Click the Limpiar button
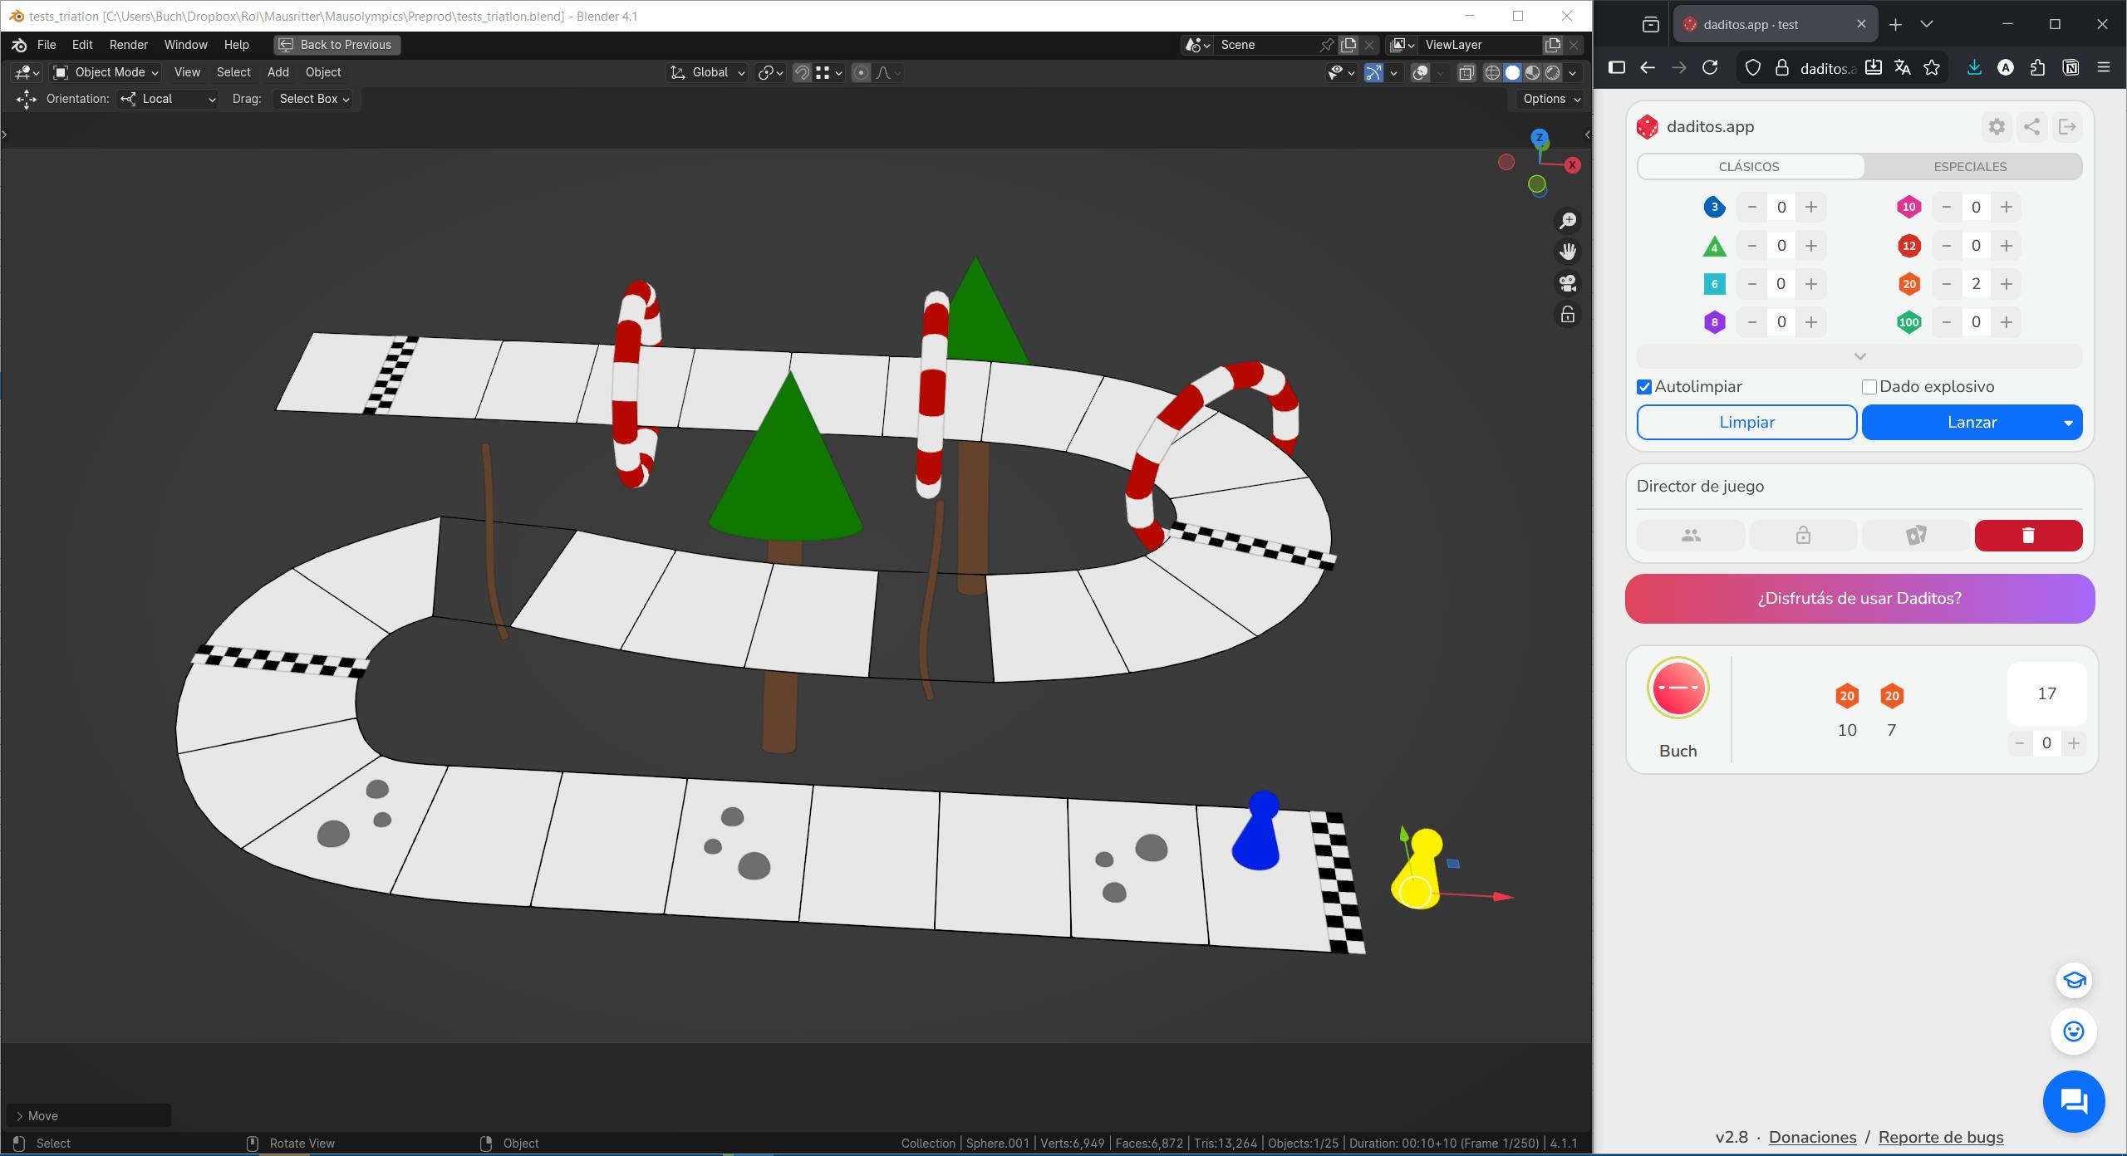Screen dimensions: 2127x1156 [x=1746, y=423]
